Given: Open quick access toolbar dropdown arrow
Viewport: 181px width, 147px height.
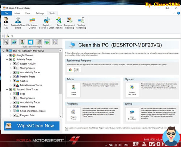Looking at the screenshot, I should click(12, 36).
